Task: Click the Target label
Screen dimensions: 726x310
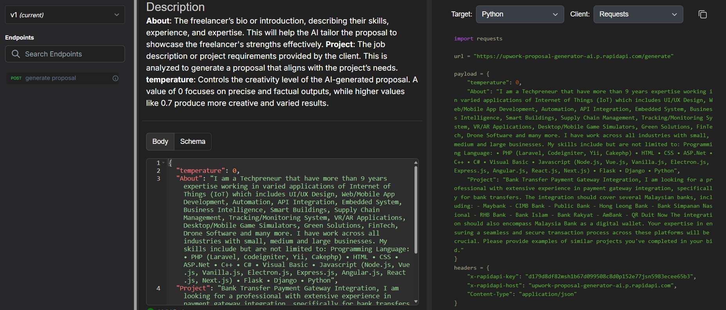Action: click(x=462, y=14)
